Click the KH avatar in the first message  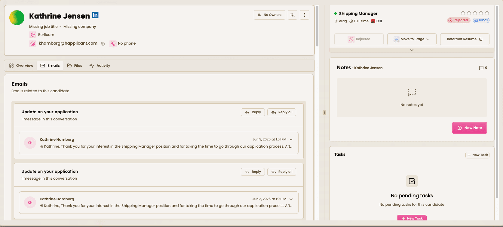pos(30,143)
